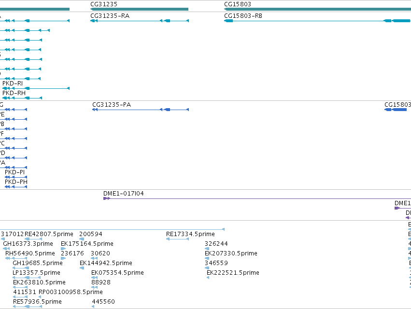The width and height of the screenshot is (411, 309).
Task: Click the CG31235-PA protein label
Action: pyautogui.click(x=112, y=105)
